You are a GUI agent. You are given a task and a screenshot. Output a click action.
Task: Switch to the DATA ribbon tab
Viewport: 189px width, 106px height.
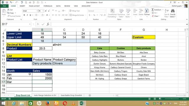click(58, 6)
